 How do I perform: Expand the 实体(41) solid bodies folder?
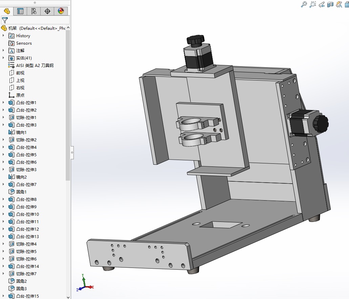pos(3,58)
